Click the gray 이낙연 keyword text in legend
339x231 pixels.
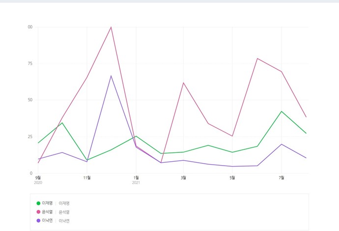[x=64, y=221]
